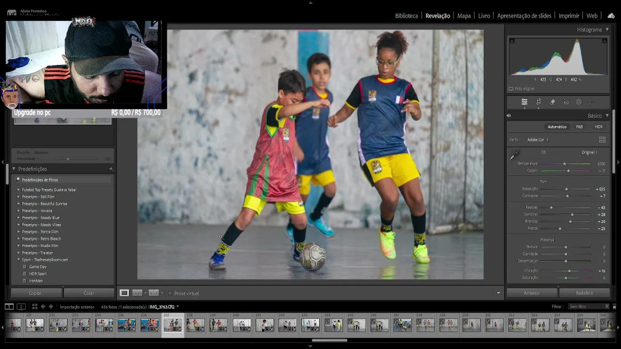Toggle shadow clipping indicator in histogram
This screenshot has width=621, height=349.
pyautogui.click(x=512, y=41)
